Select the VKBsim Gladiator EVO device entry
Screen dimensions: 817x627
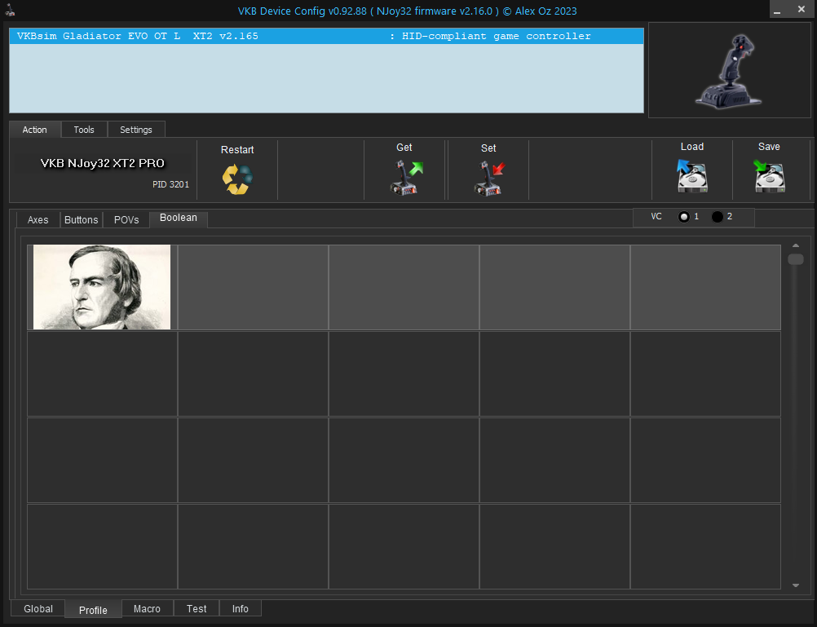pos(326,37)
